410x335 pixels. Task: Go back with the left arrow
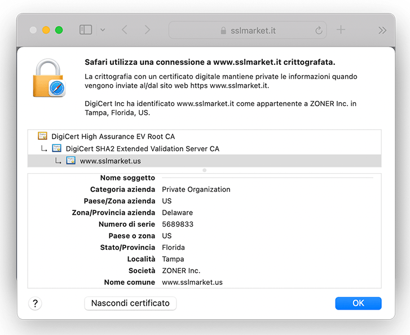[x=125, y=30]
